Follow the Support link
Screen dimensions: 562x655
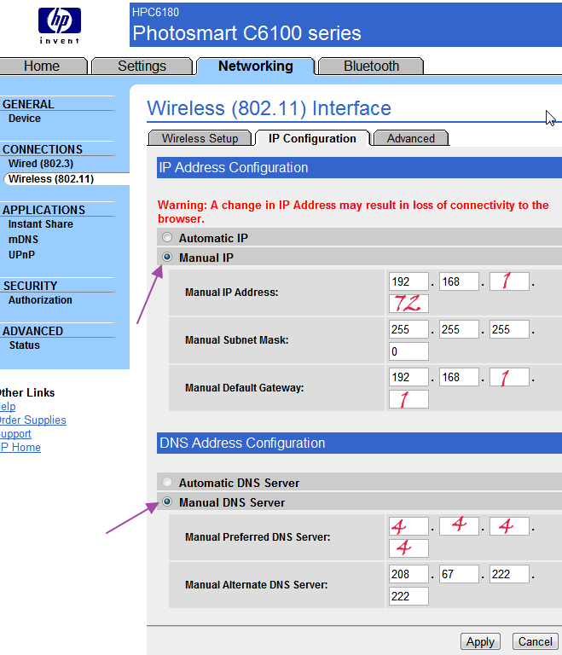[x=15, y=433]
